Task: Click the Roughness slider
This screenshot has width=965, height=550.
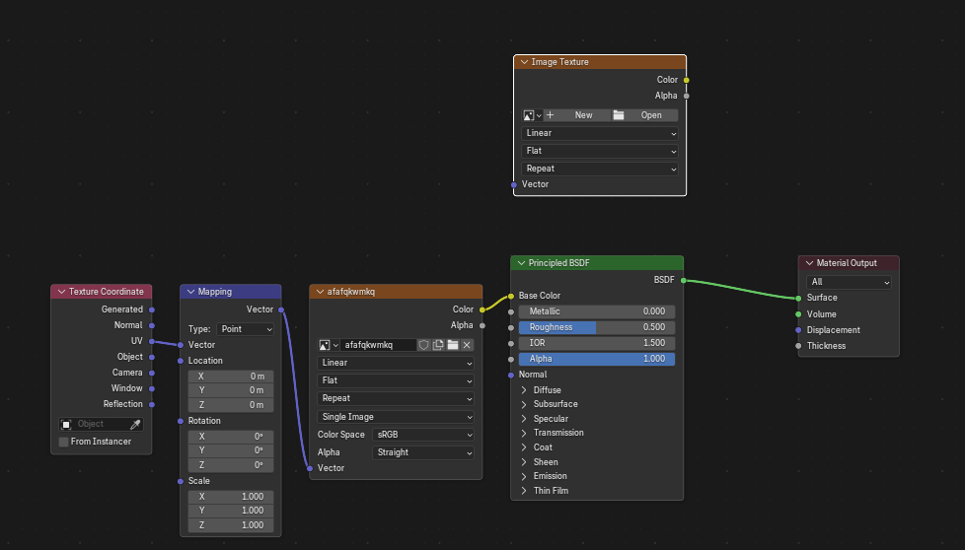Action: [x=596, y=327]
